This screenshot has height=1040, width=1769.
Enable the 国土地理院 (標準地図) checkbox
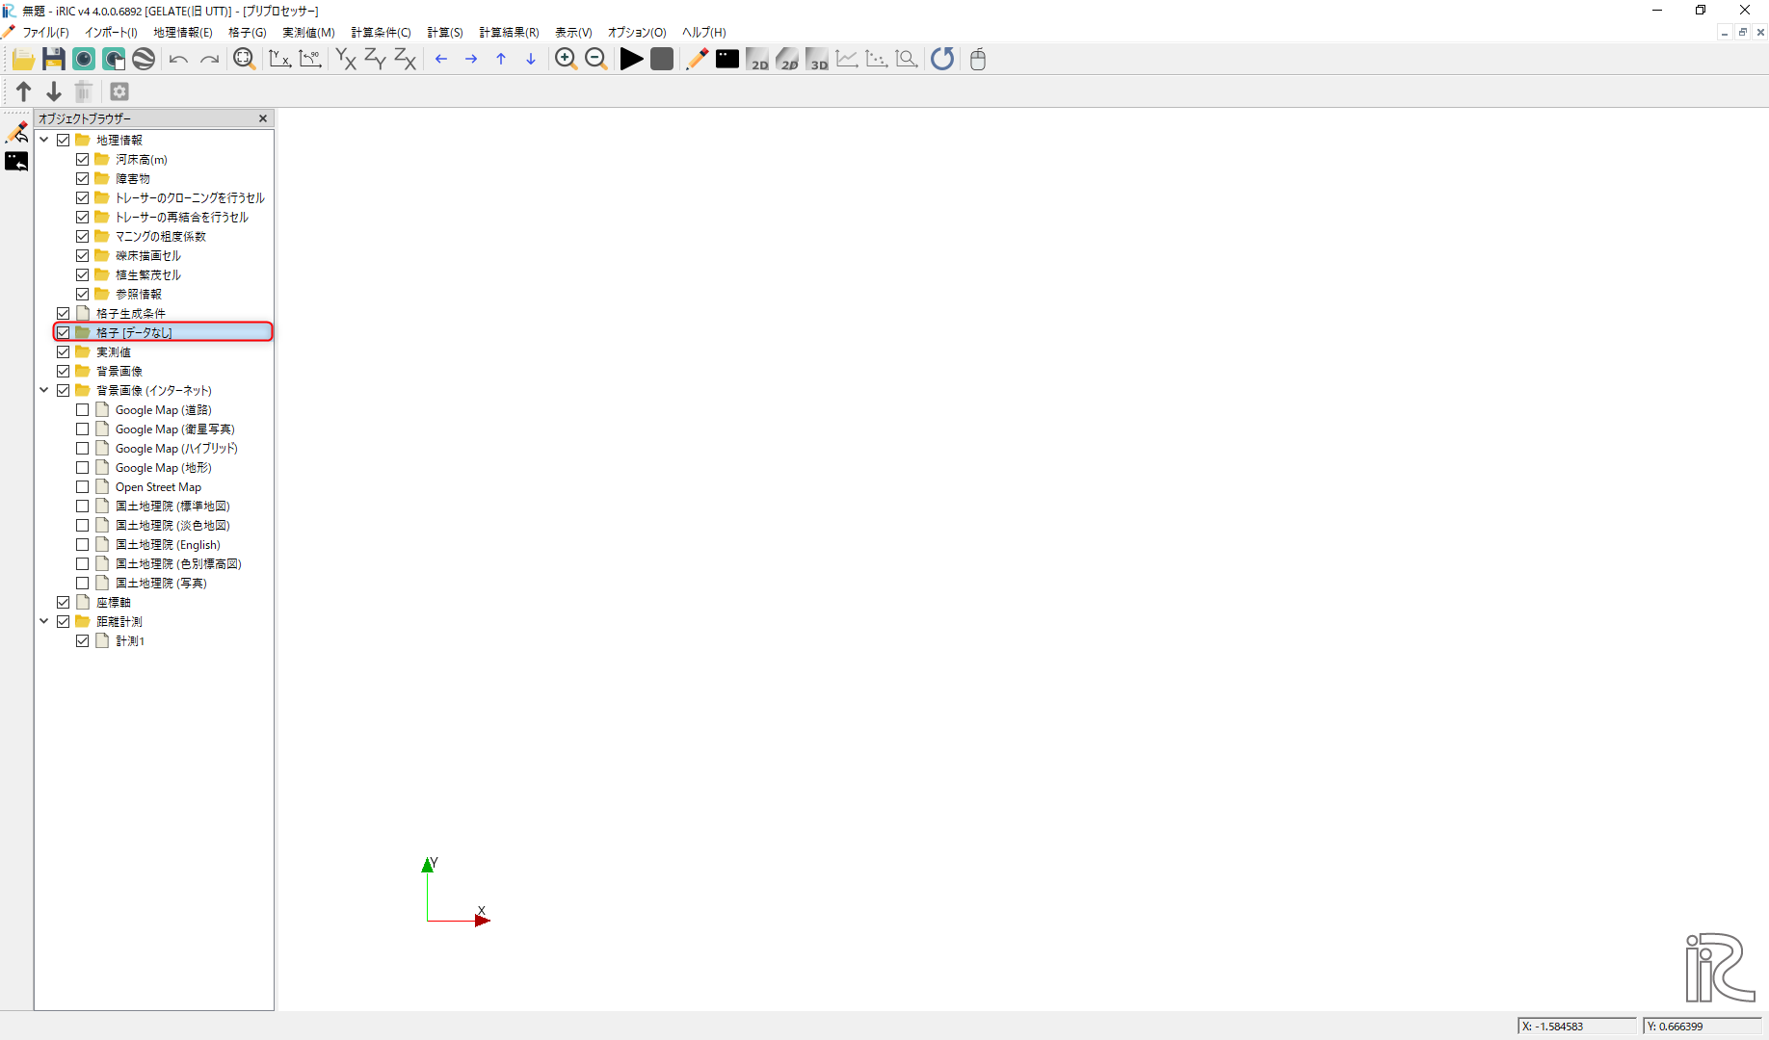(83, 507)
